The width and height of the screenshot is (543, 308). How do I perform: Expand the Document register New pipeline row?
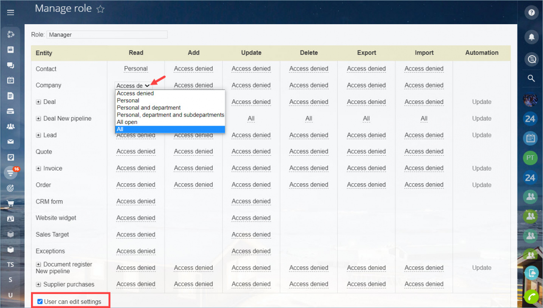tap(38, 265)
